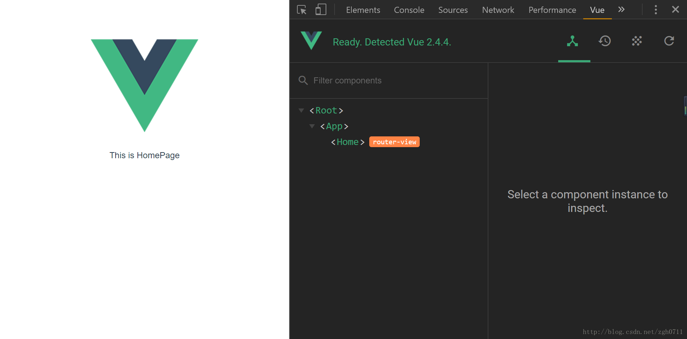Viewport: 687px width, 339px height.
Task: Open the Events dotted icon tab
Action: 637,41
